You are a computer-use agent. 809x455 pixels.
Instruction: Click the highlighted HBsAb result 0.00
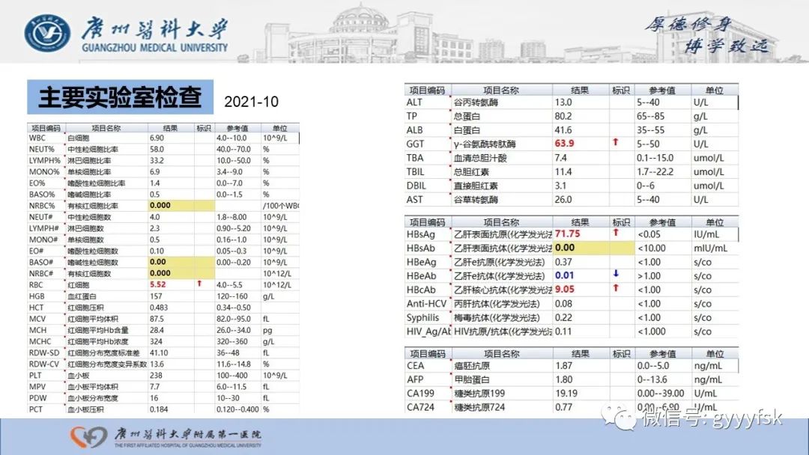tap(565, 248)
